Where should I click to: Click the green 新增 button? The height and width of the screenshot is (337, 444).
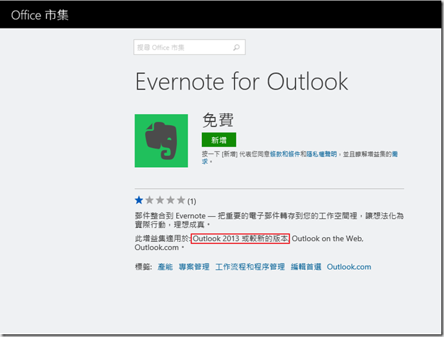coord(219,139)
